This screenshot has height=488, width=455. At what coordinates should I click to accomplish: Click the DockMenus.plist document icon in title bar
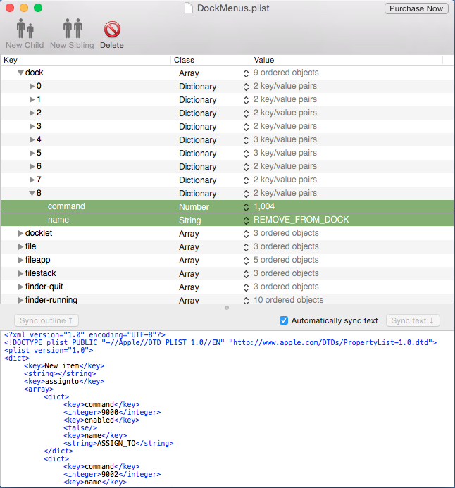click(x=188, y=8)
